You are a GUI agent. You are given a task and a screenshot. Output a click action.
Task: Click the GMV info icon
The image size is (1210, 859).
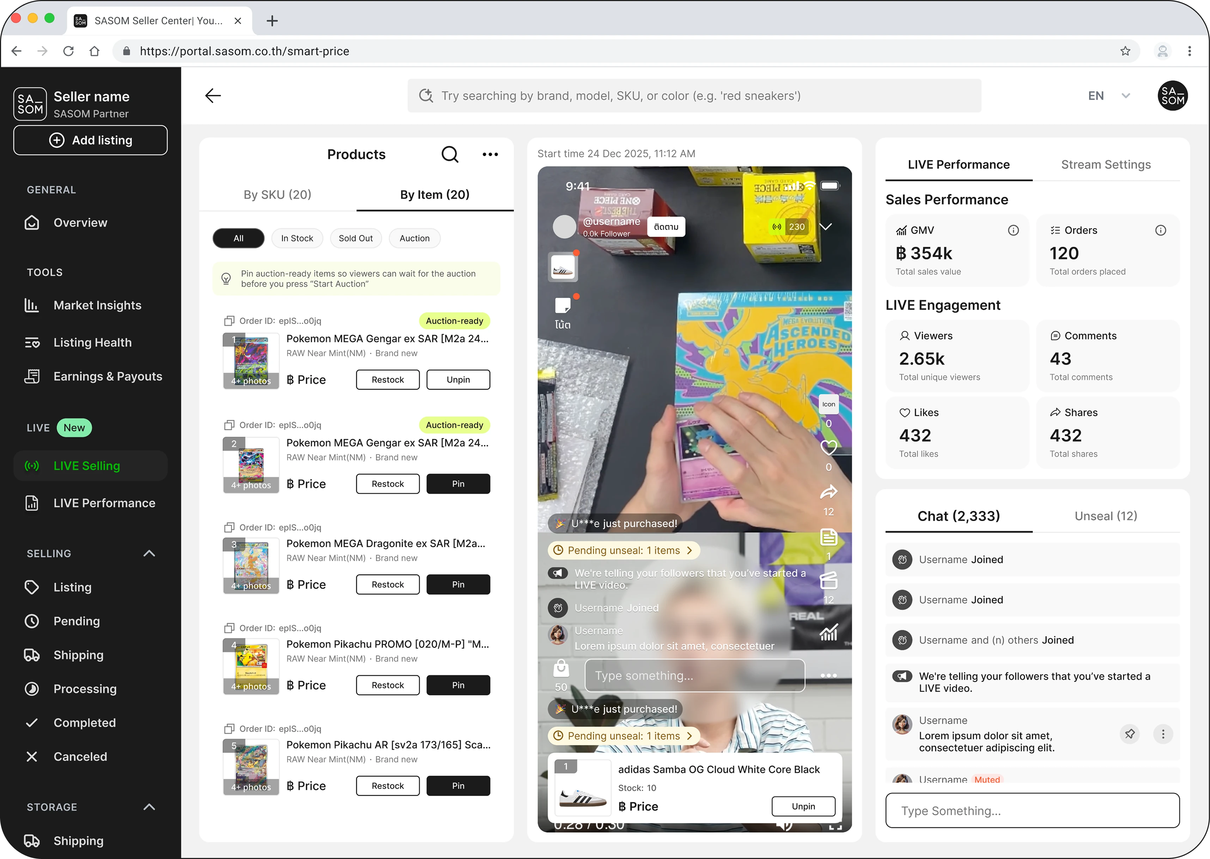1013,230
